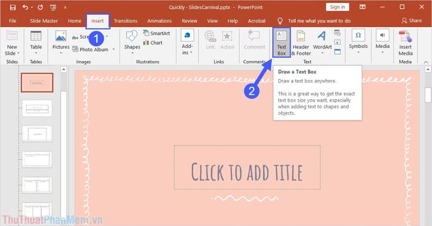
Task: Click the Sign in button
Action: coord(337,7)
